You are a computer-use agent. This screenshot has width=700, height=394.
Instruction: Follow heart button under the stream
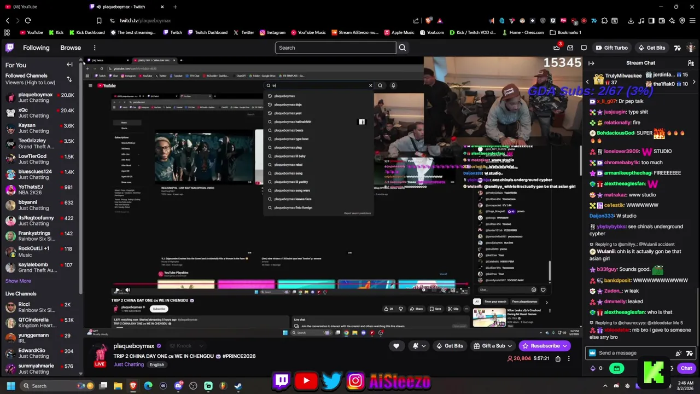coord(396,346)
